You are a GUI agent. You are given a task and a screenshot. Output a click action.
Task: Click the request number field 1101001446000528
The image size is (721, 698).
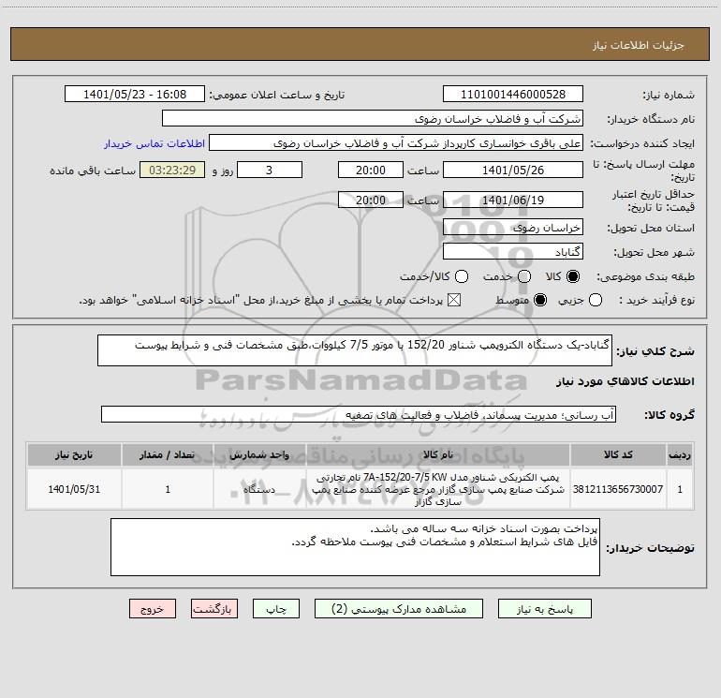tap(513, 94)
